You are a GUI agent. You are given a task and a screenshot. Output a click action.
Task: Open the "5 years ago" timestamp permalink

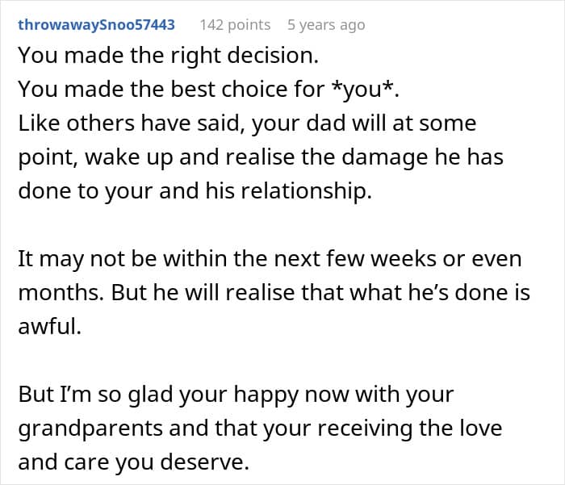coord(326,24)
